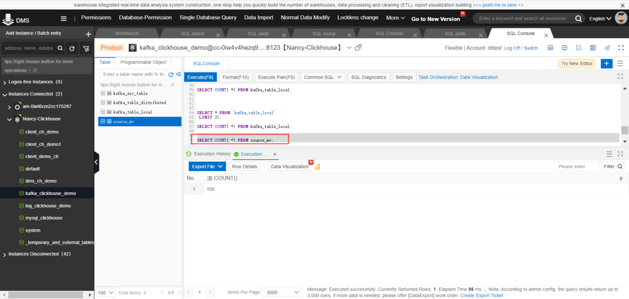Click the Log Off link
Image resolution: width=629 pixels, height=299 pixels.
click(x=512, y=48)
